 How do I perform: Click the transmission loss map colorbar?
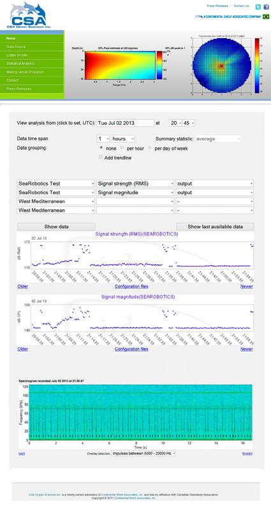257,66
